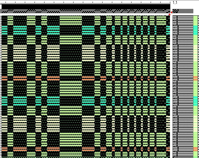Screen dimensions: 199x158
Task: Click the threading grid above the drawdown
Action: point(85,11)
